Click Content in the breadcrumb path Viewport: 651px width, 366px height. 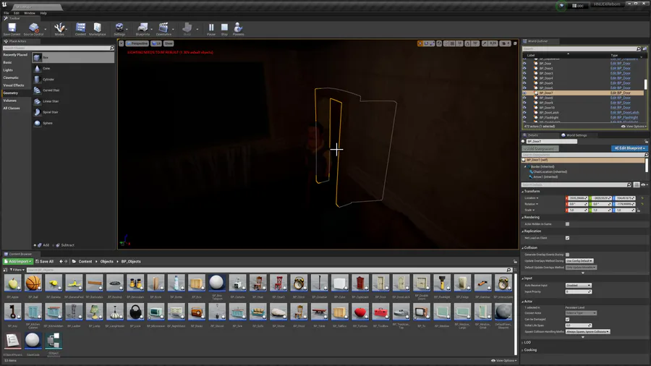[85, 261]
